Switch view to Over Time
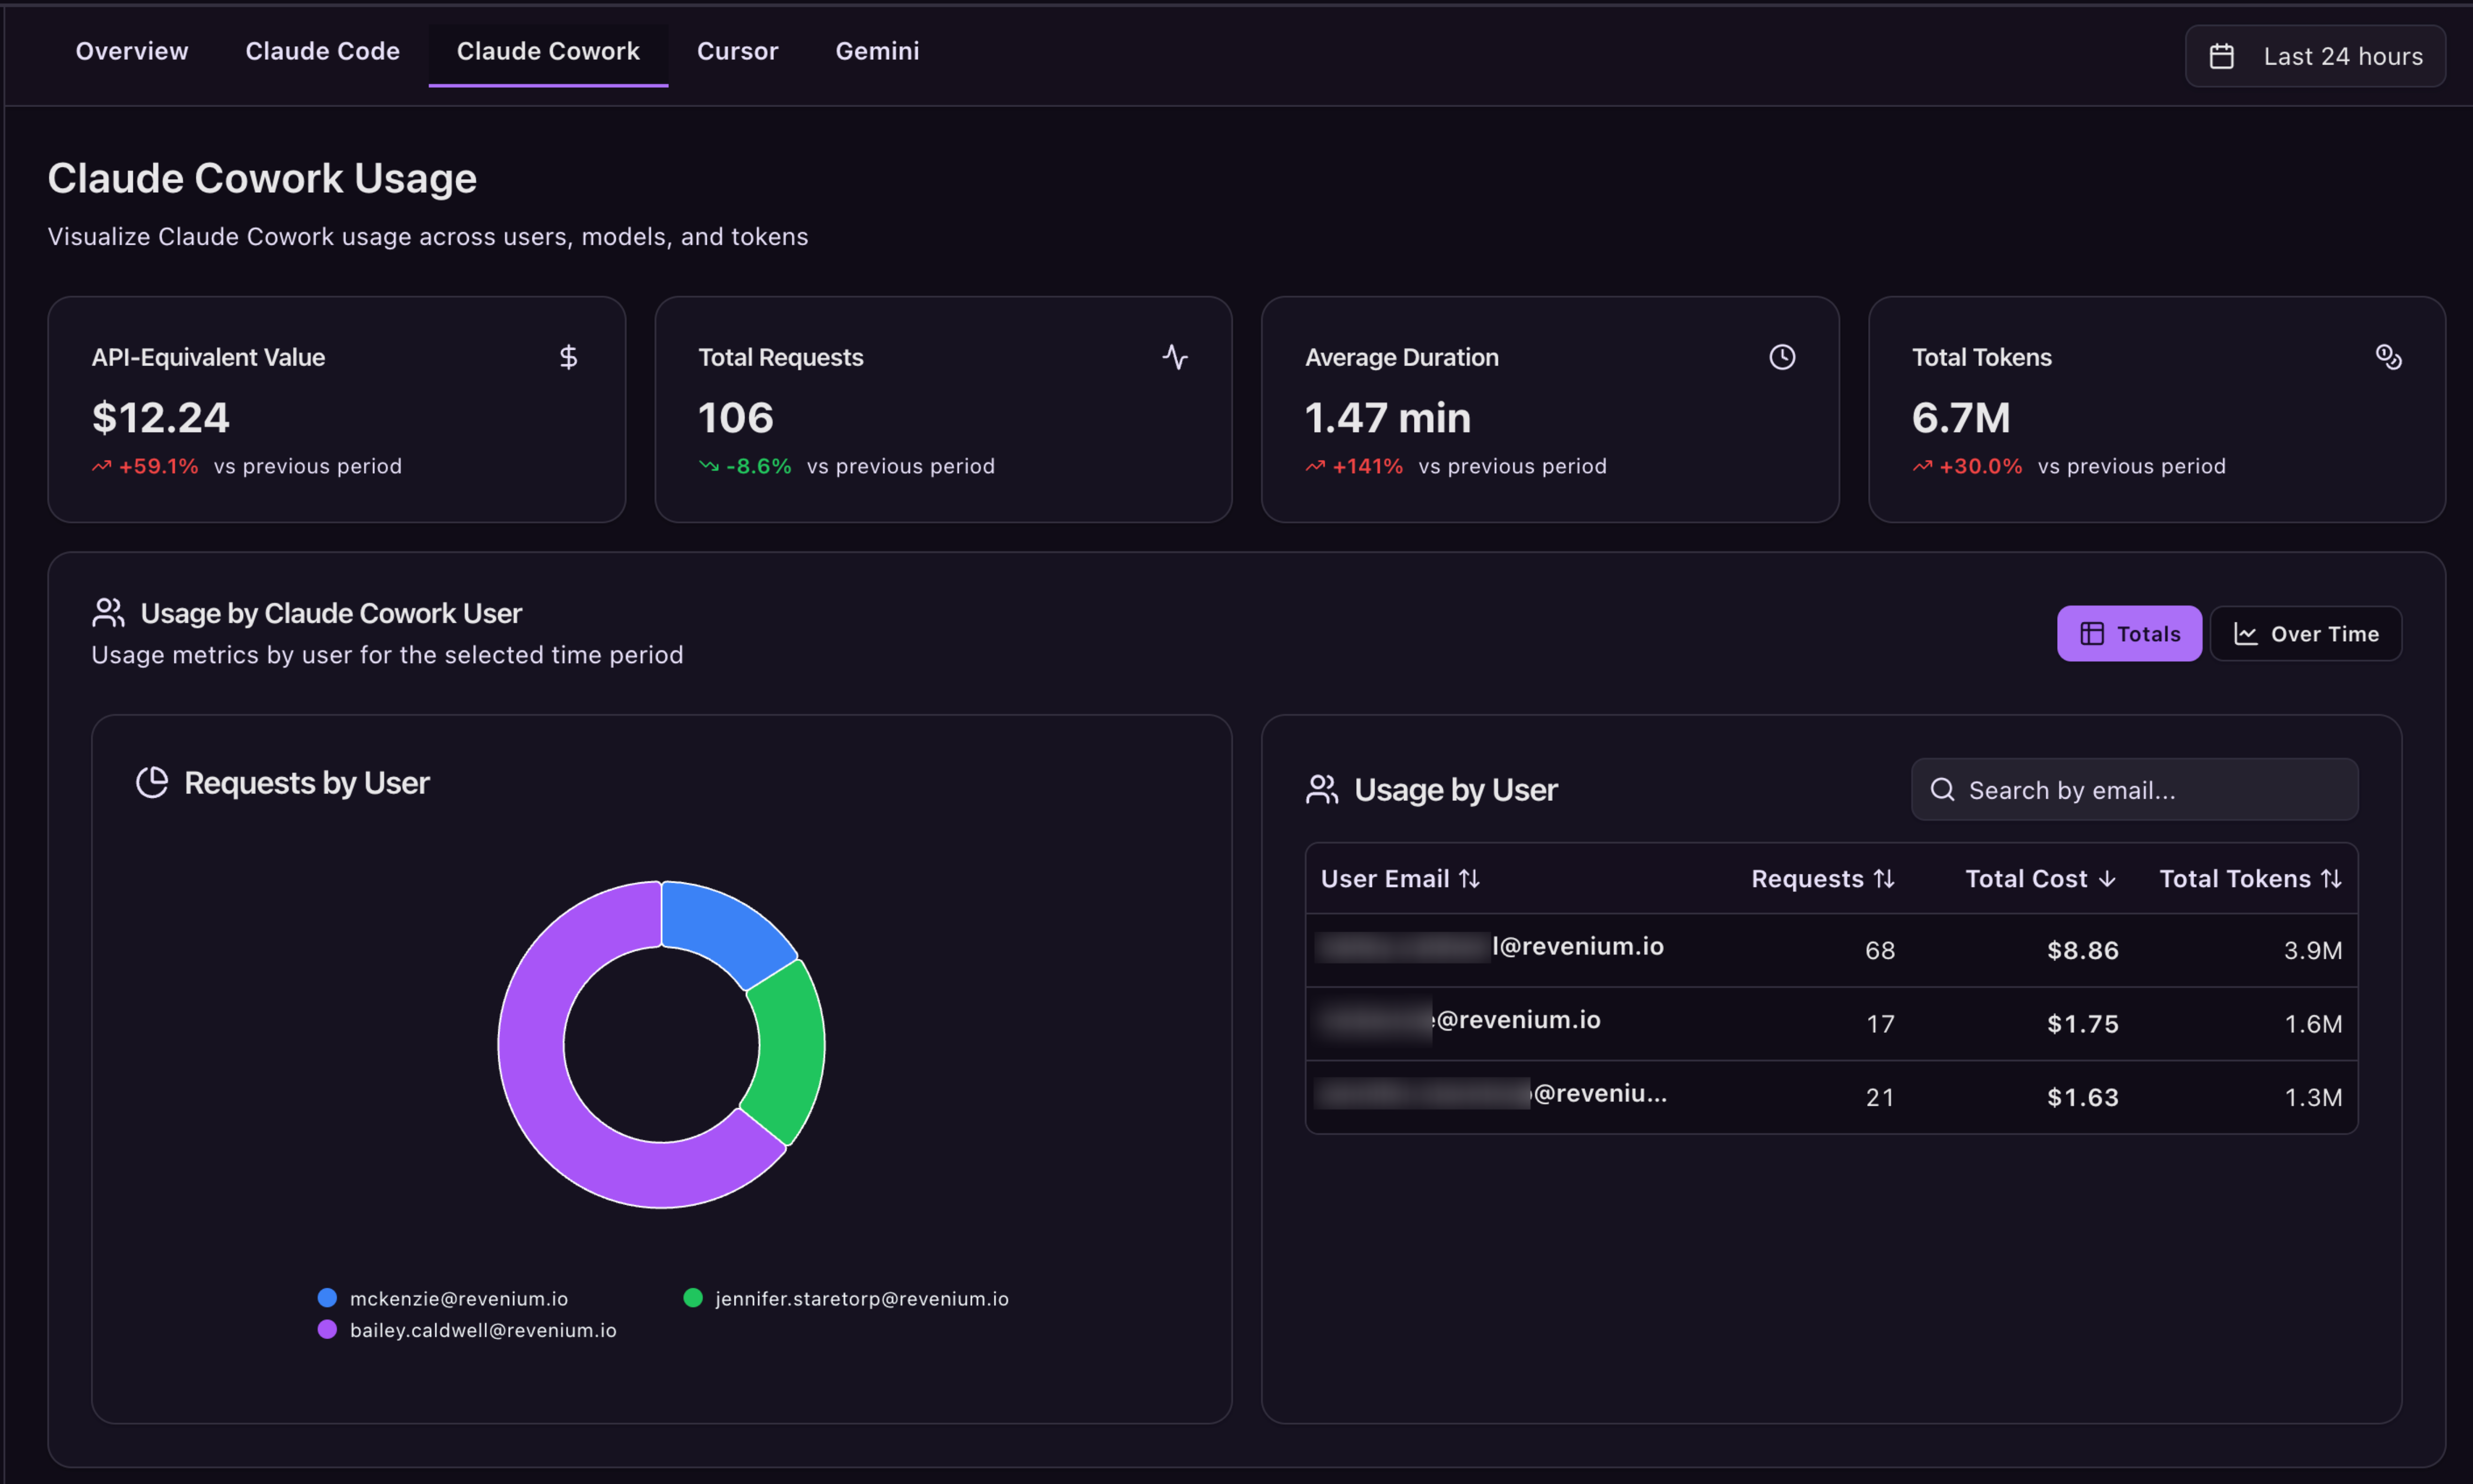Screen dimensions: 2473x1484 point(2305,634)
